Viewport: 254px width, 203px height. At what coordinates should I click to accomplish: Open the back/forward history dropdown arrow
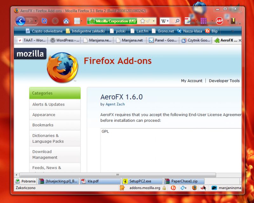coord(36,21)
